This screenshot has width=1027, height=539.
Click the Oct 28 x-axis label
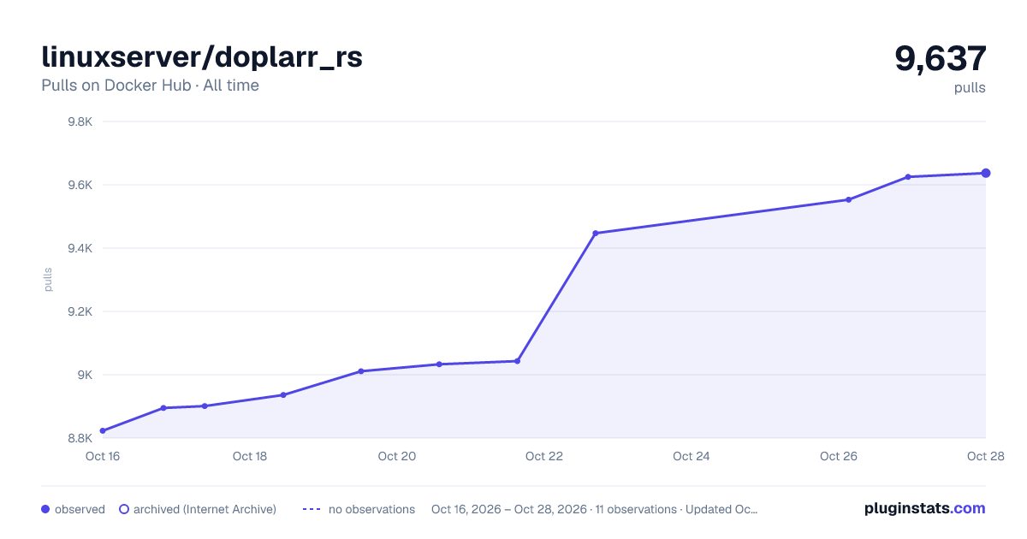[984, 456]
